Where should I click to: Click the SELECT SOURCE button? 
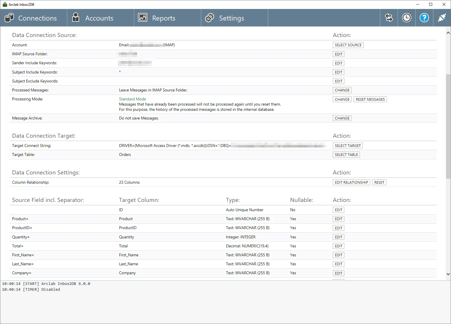click(x=348, y=45)
